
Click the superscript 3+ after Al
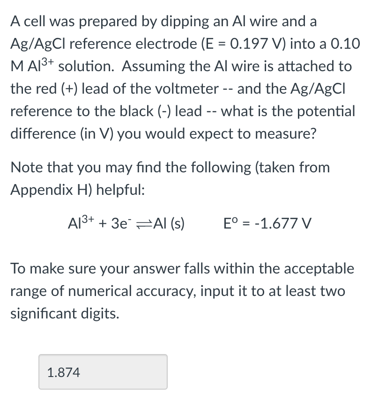(x=48, y=62)
